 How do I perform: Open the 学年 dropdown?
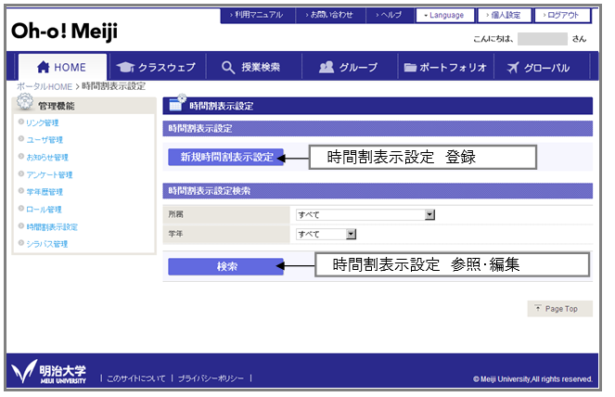coord(326,234)
